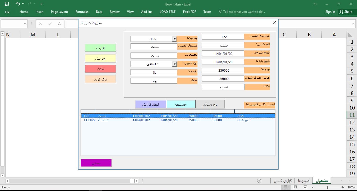Close the مدیریت کمپین‌ها dialog with X
Image resolution: width=357 pixels, height=191 pixels.
(x=274, y=23)
